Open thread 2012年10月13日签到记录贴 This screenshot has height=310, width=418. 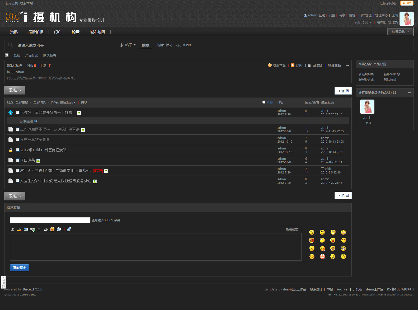click(43, 150)
